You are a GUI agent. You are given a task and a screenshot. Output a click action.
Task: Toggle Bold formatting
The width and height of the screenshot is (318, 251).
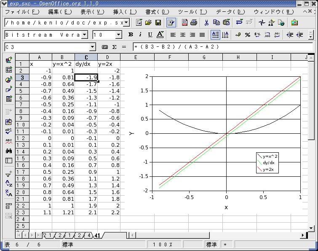[131, 35]
